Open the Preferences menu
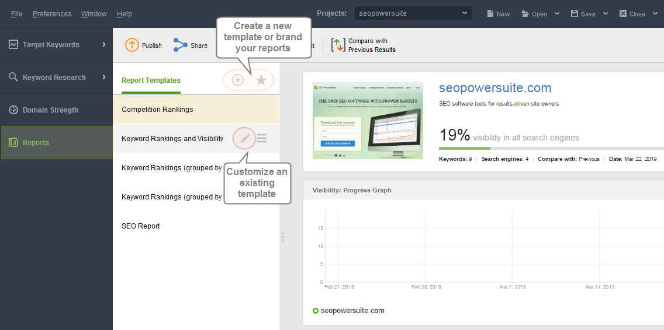The image size is (664, 330). click(52, 14)
